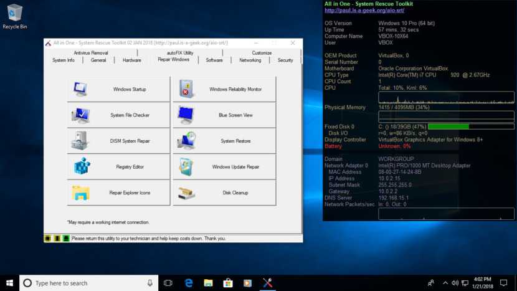
Task: Click Repair Explorer Icons
Action: (x=118, y=193)
